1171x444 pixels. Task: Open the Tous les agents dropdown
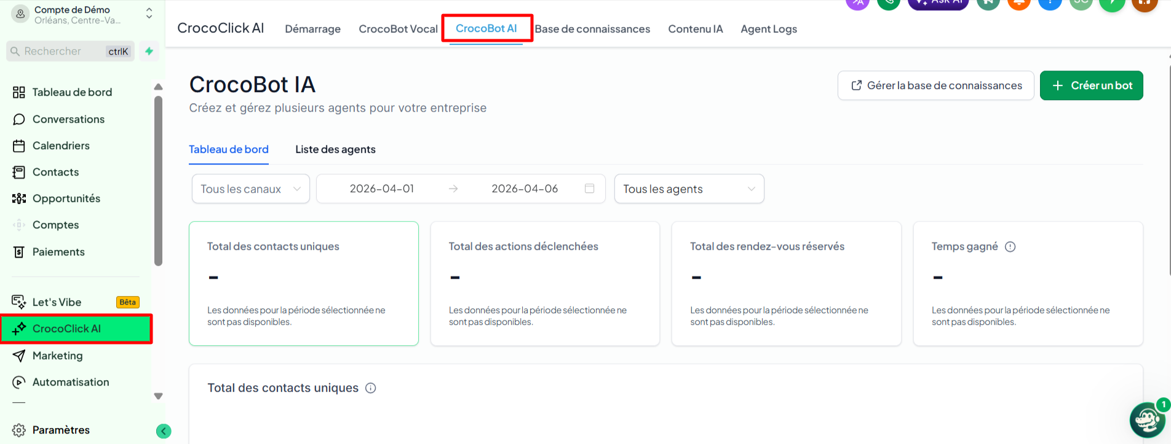(689, 189)
